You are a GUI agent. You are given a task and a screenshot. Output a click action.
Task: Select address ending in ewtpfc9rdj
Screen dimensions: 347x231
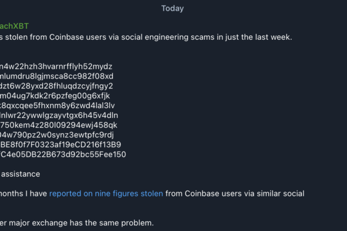[57, 135]
